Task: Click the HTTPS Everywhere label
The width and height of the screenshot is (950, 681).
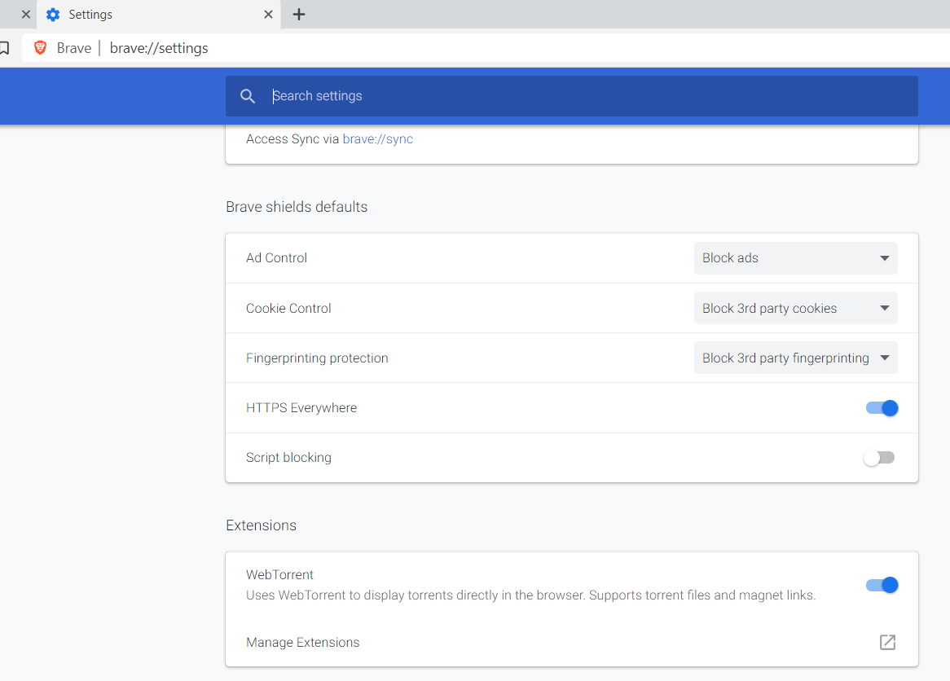Action: tap(301, 408)
